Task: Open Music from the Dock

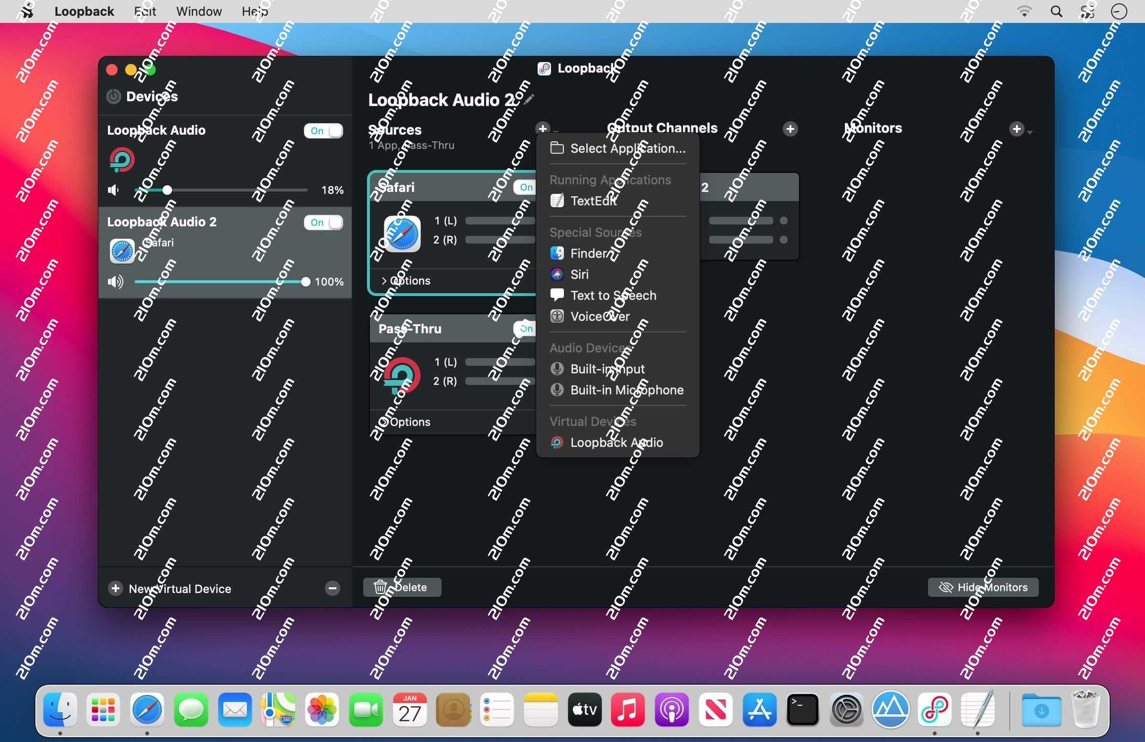Action: [627, 710]
